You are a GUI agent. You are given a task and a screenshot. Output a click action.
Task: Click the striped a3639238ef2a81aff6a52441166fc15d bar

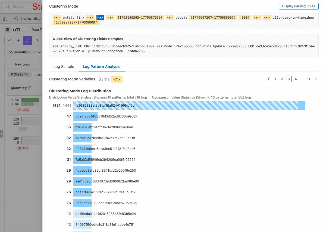pyautogui.click(x=189, y=106)
